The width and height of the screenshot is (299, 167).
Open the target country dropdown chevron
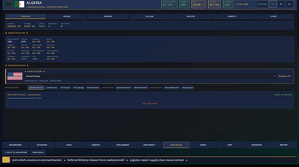[x=274, y=76]
